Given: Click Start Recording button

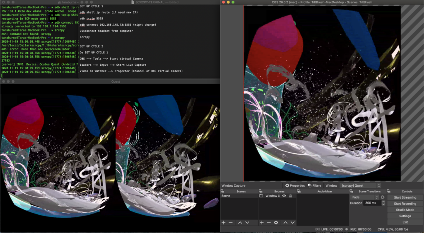Looking at the screenshot, I should coord(405,204).
